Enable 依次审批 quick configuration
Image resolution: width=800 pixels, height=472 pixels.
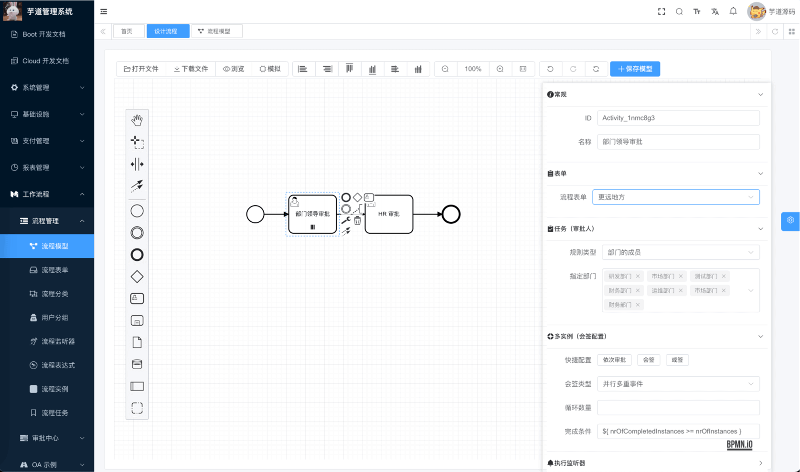pos(614,360)
